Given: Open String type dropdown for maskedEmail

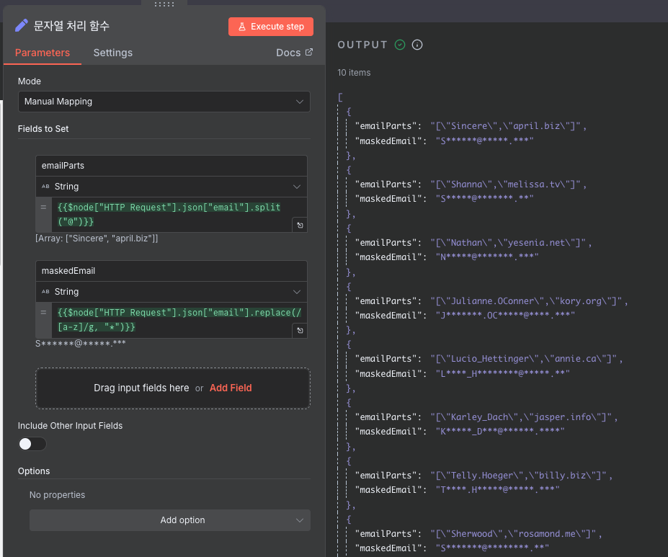Looking at the screenshot, I should tap(172, 292).
